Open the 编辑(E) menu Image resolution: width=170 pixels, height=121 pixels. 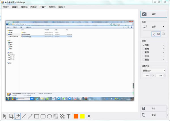click(x=15, y=7)
